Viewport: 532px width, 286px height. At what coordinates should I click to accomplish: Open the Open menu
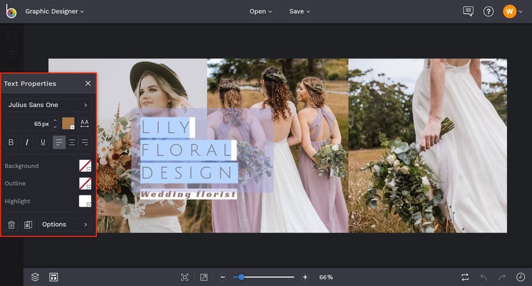(x=260, y=11)
